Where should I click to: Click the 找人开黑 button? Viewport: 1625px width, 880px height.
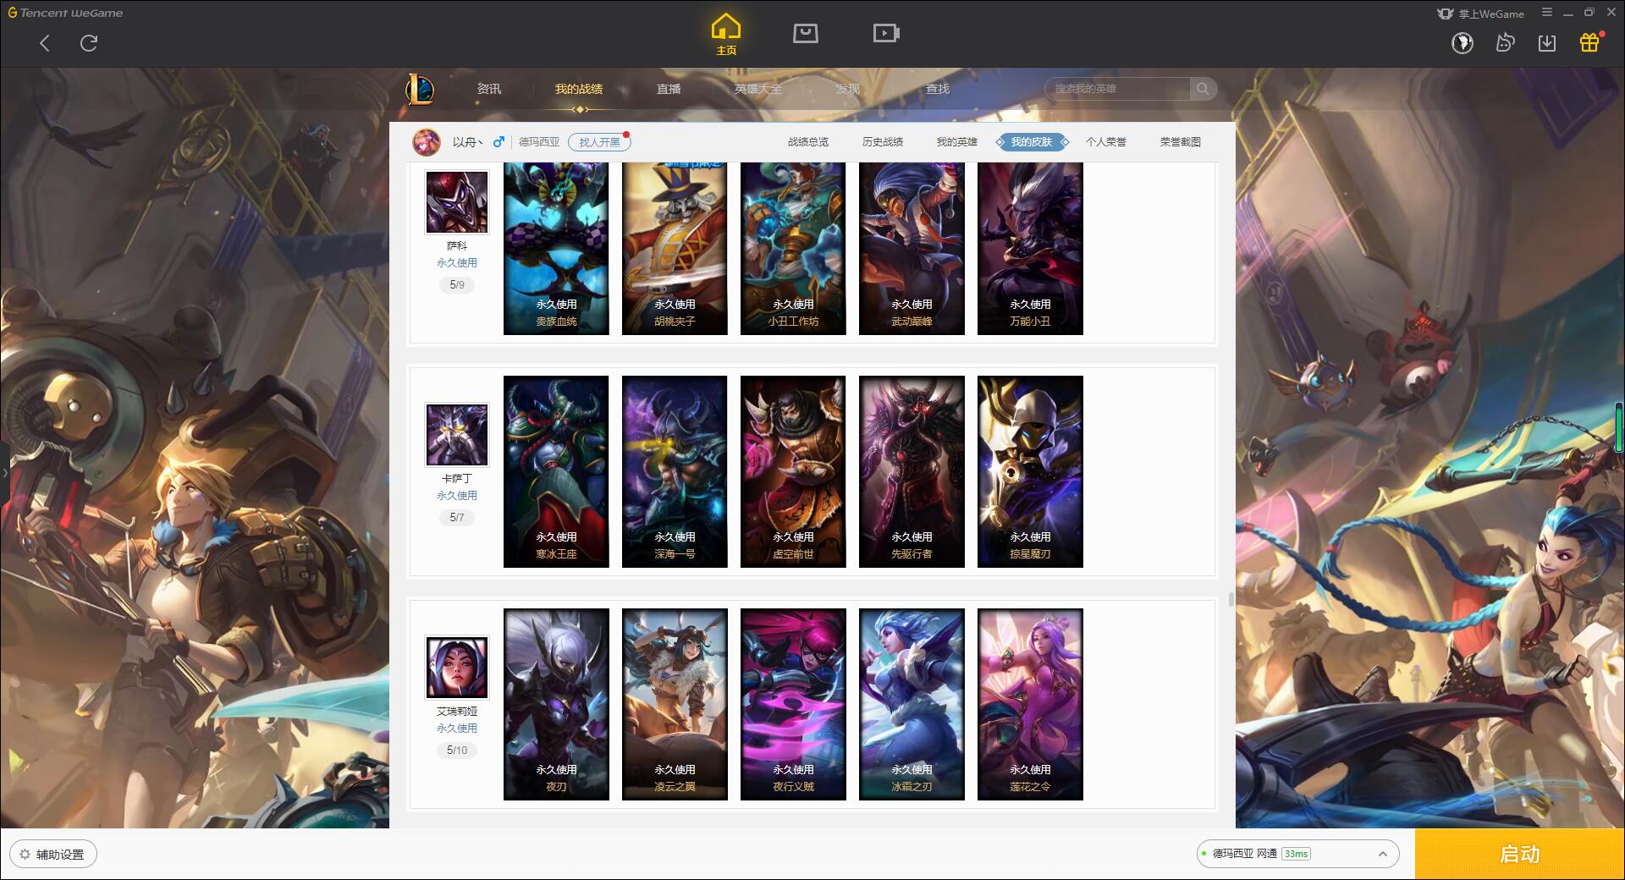click(x=599, y=142)
